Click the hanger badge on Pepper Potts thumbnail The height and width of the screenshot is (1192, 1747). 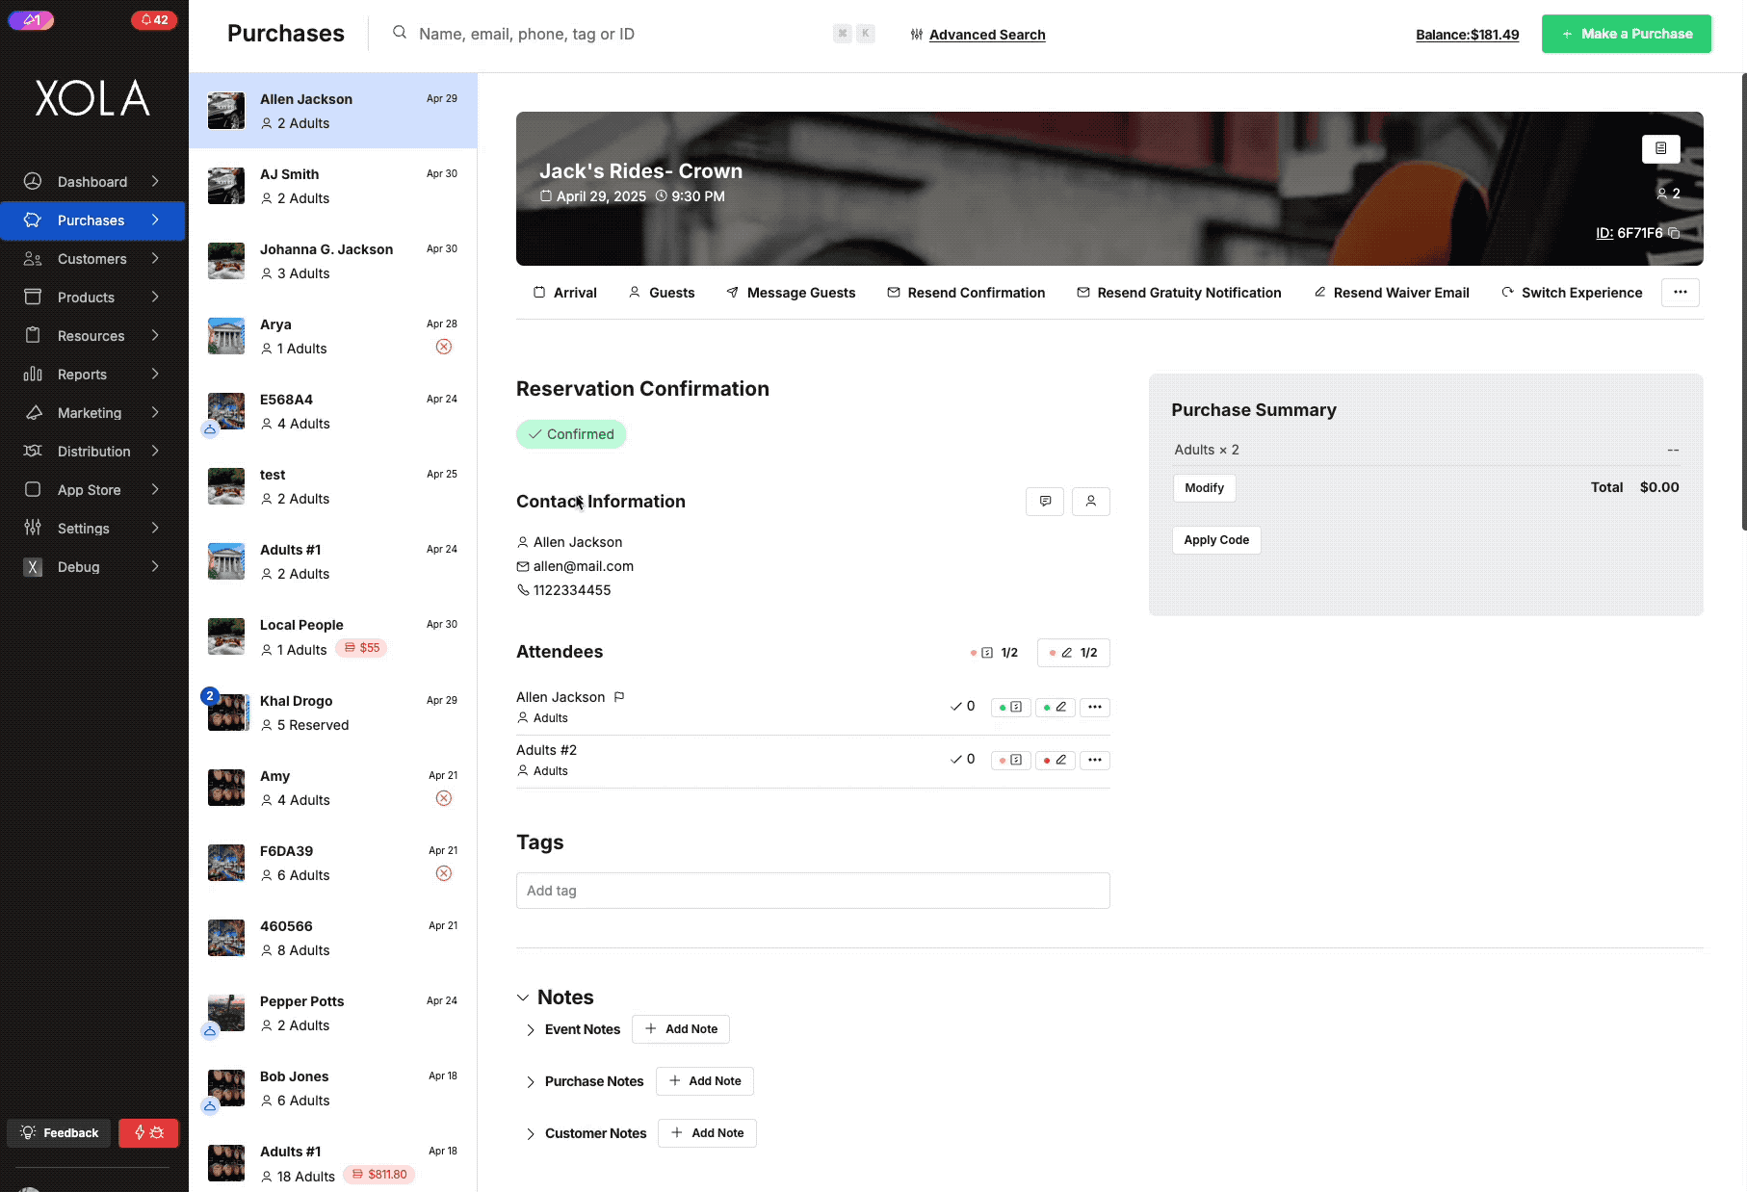tap(210, 1031)
